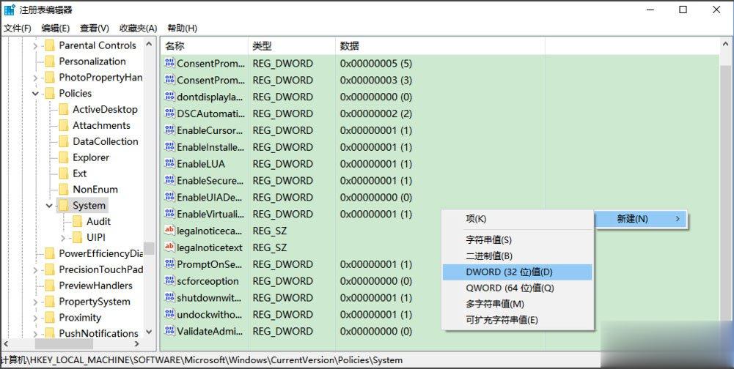Viewport: 734px width, 369px height.
Task: Open the 查看(V) menu
Action: [x=95, y=29]
